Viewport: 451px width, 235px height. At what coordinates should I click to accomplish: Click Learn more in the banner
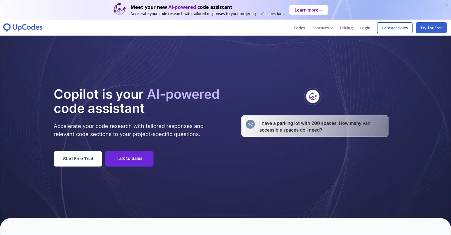click(309, 10)
